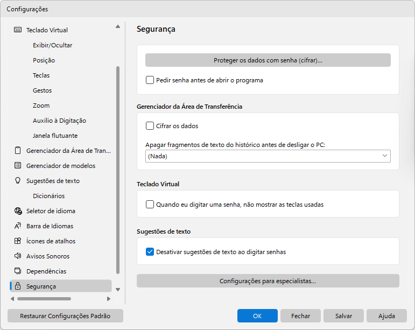Viewport: 415px width, 330px height.
Task: Go to the Posição settings page
Action: click(x=44, y=60)
